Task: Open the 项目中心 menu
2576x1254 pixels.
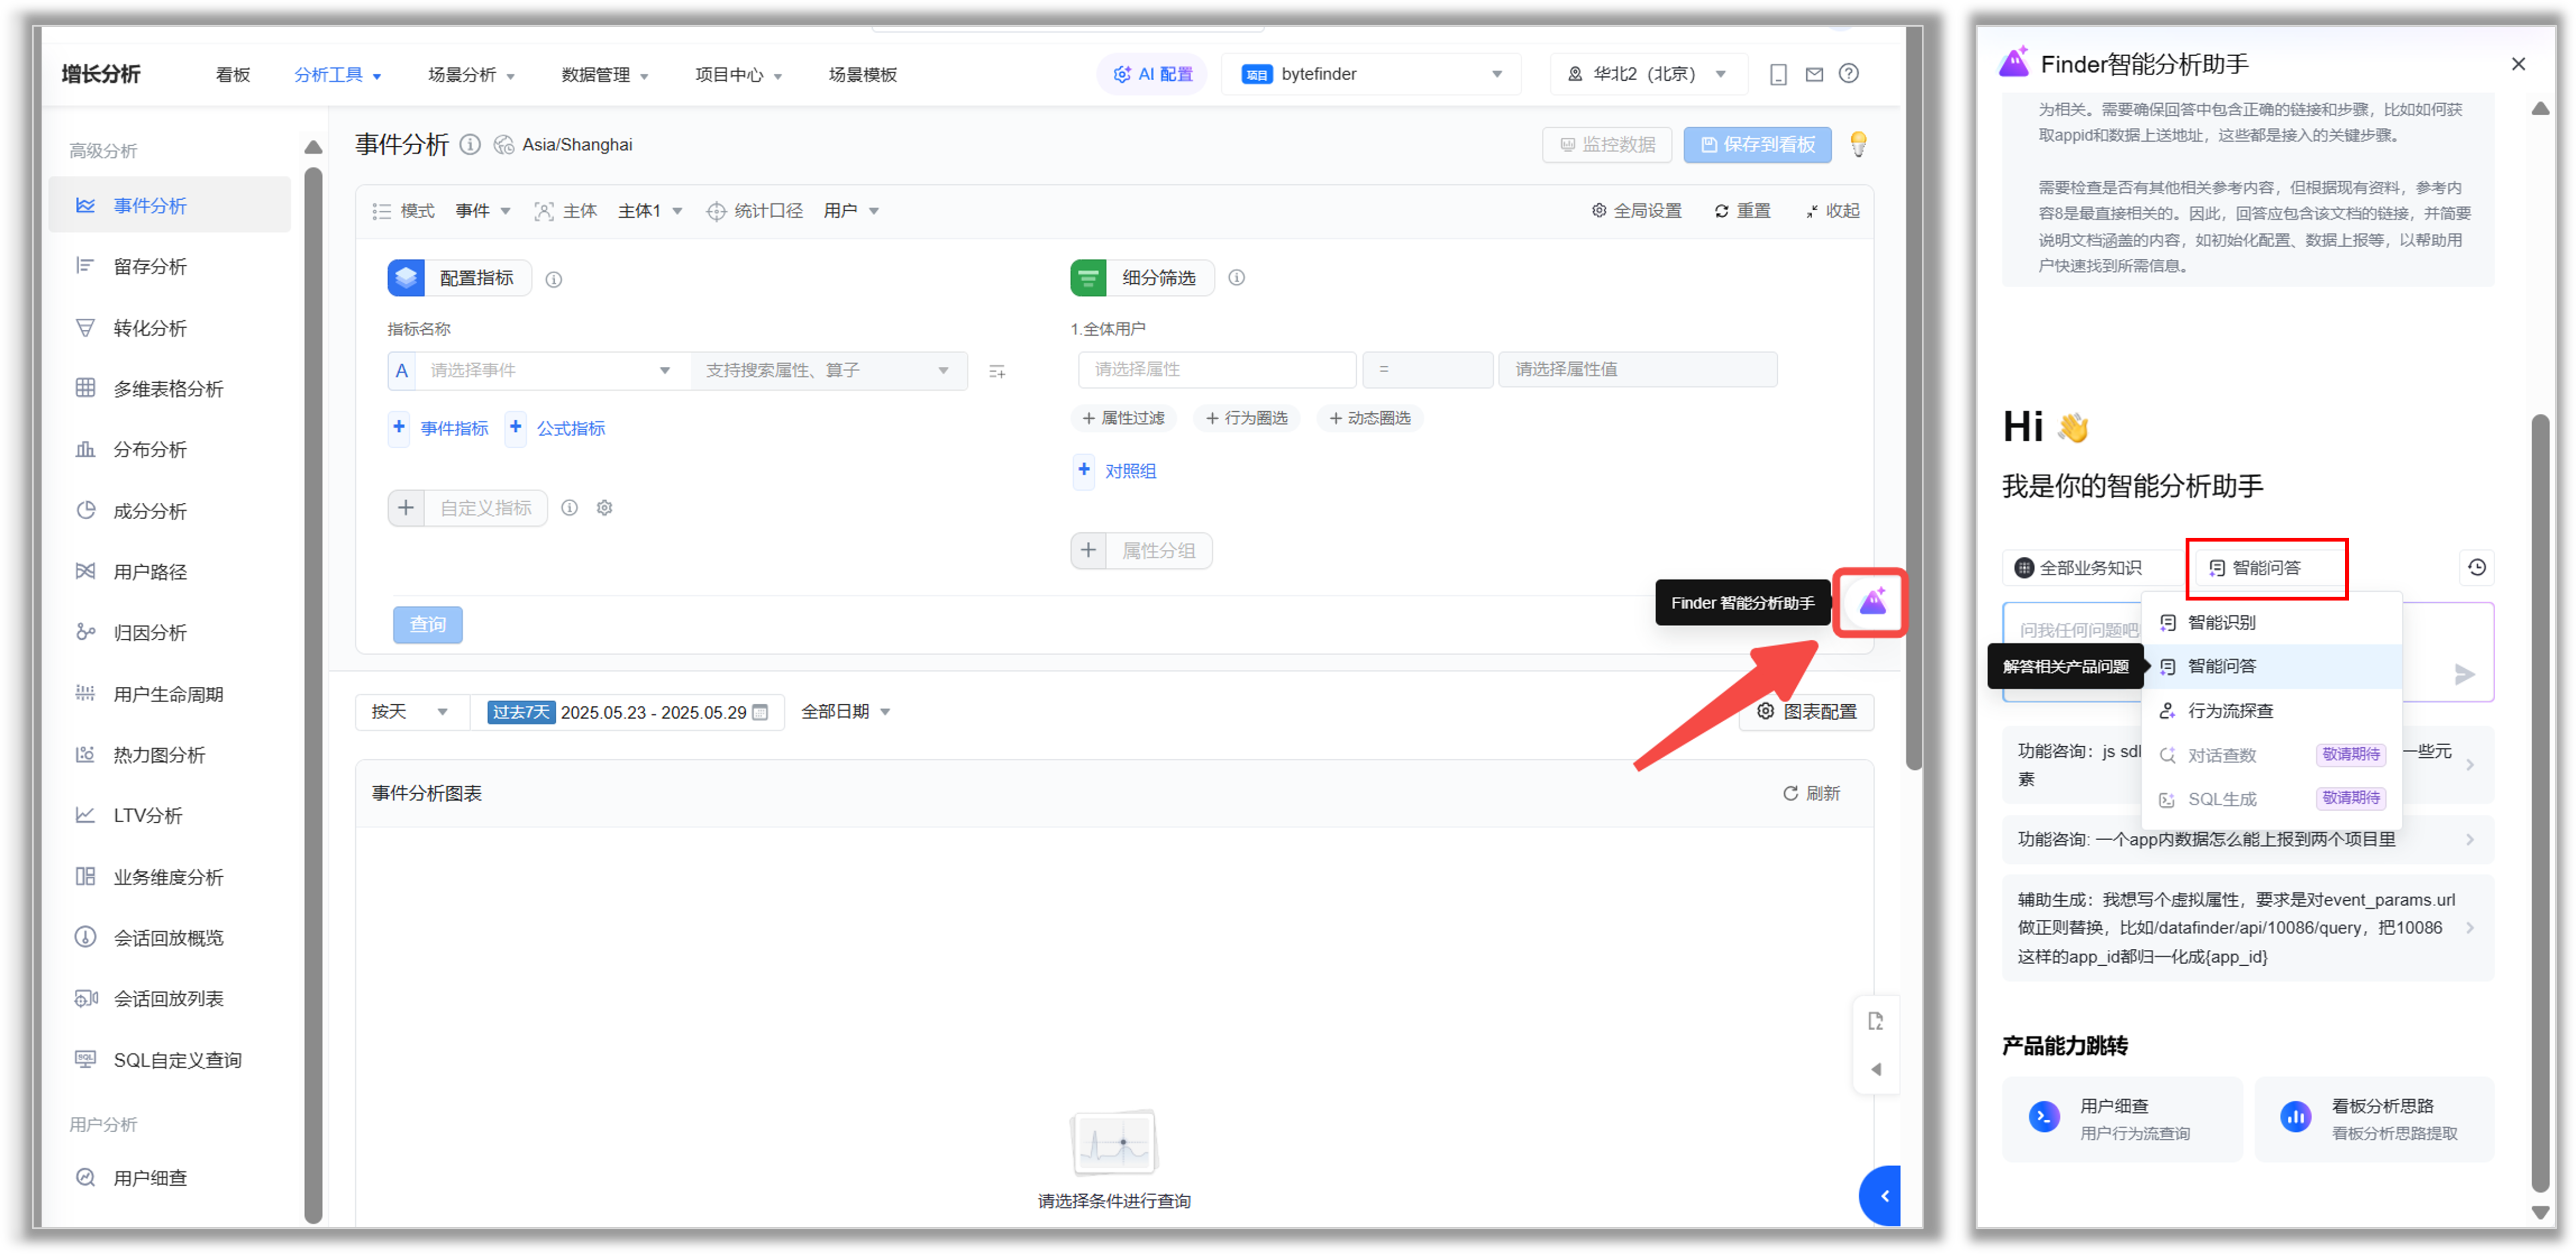Action: pos(739,75)
